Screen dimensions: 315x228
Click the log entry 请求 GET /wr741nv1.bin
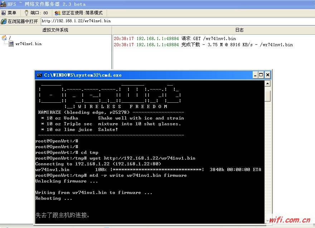[209, 39]
